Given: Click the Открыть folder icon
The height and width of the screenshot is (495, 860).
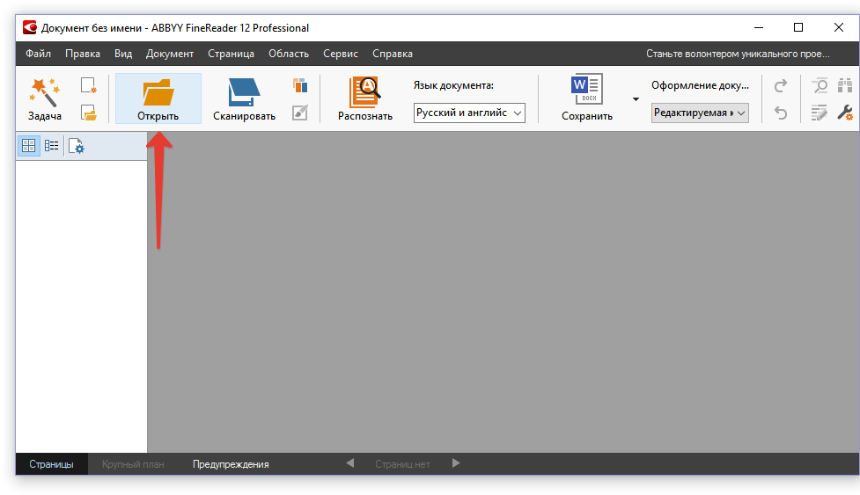Looking at the screenshot, I should pyautogui.click(x=158, y=91).
